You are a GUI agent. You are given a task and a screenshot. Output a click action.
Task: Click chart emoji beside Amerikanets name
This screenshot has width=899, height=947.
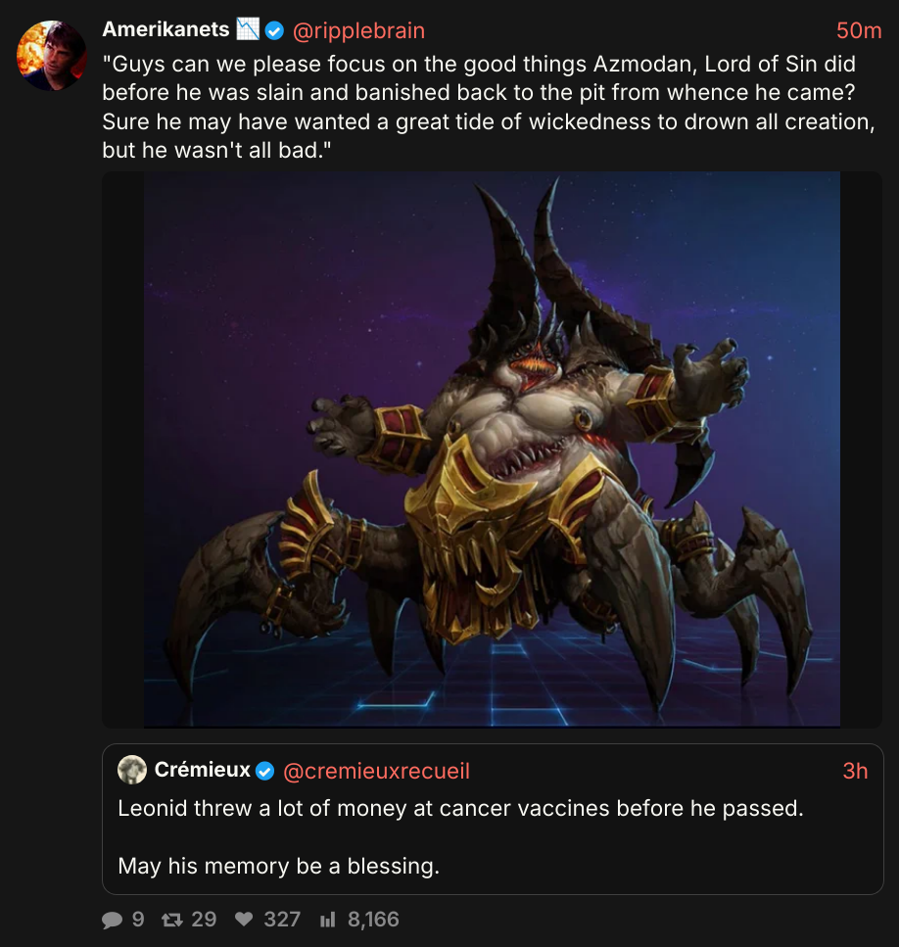point(248,28)
